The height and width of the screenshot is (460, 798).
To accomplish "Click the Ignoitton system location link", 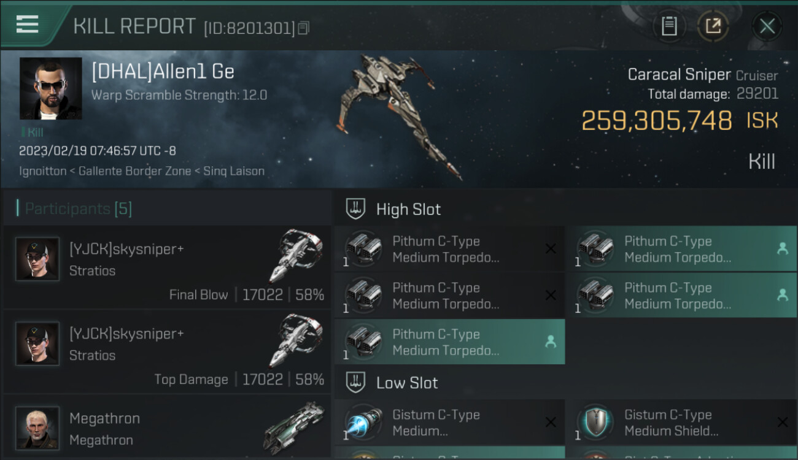I will [42, 171].
